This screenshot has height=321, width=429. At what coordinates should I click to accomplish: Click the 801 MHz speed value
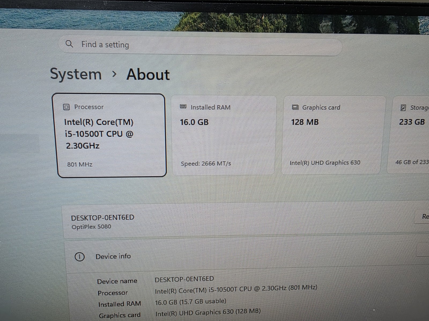coord(80,164)
